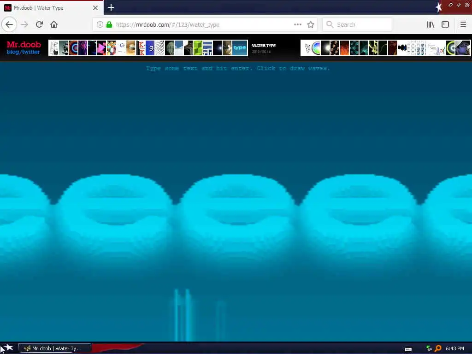
Task: Open the green cubes thumbnail
Action: tap(198, 48)
